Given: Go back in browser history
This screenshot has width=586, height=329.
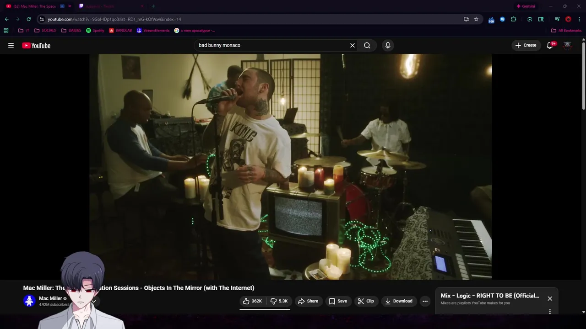Looking at the screenshot, I should tap(6, 19).
